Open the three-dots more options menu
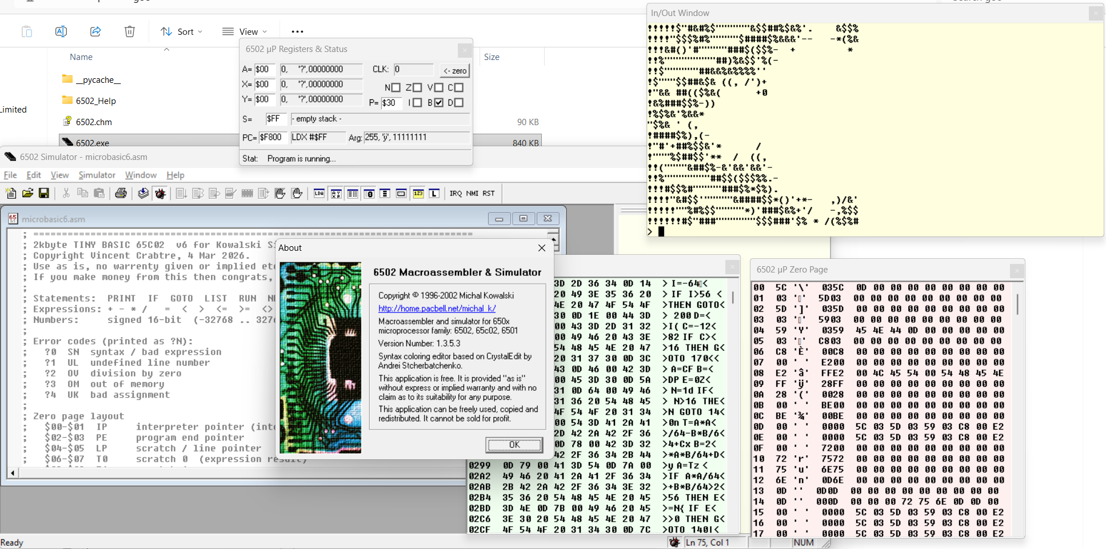Viewport: 1106px width, 549px height. (x=297, y=32)
